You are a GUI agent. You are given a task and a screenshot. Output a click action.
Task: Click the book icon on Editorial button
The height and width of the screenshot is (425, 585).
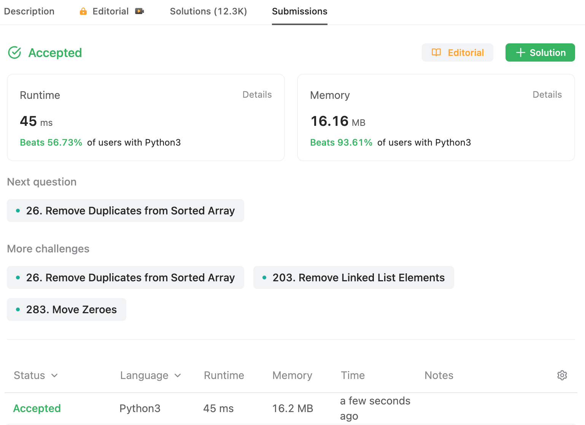coord(436,52)
